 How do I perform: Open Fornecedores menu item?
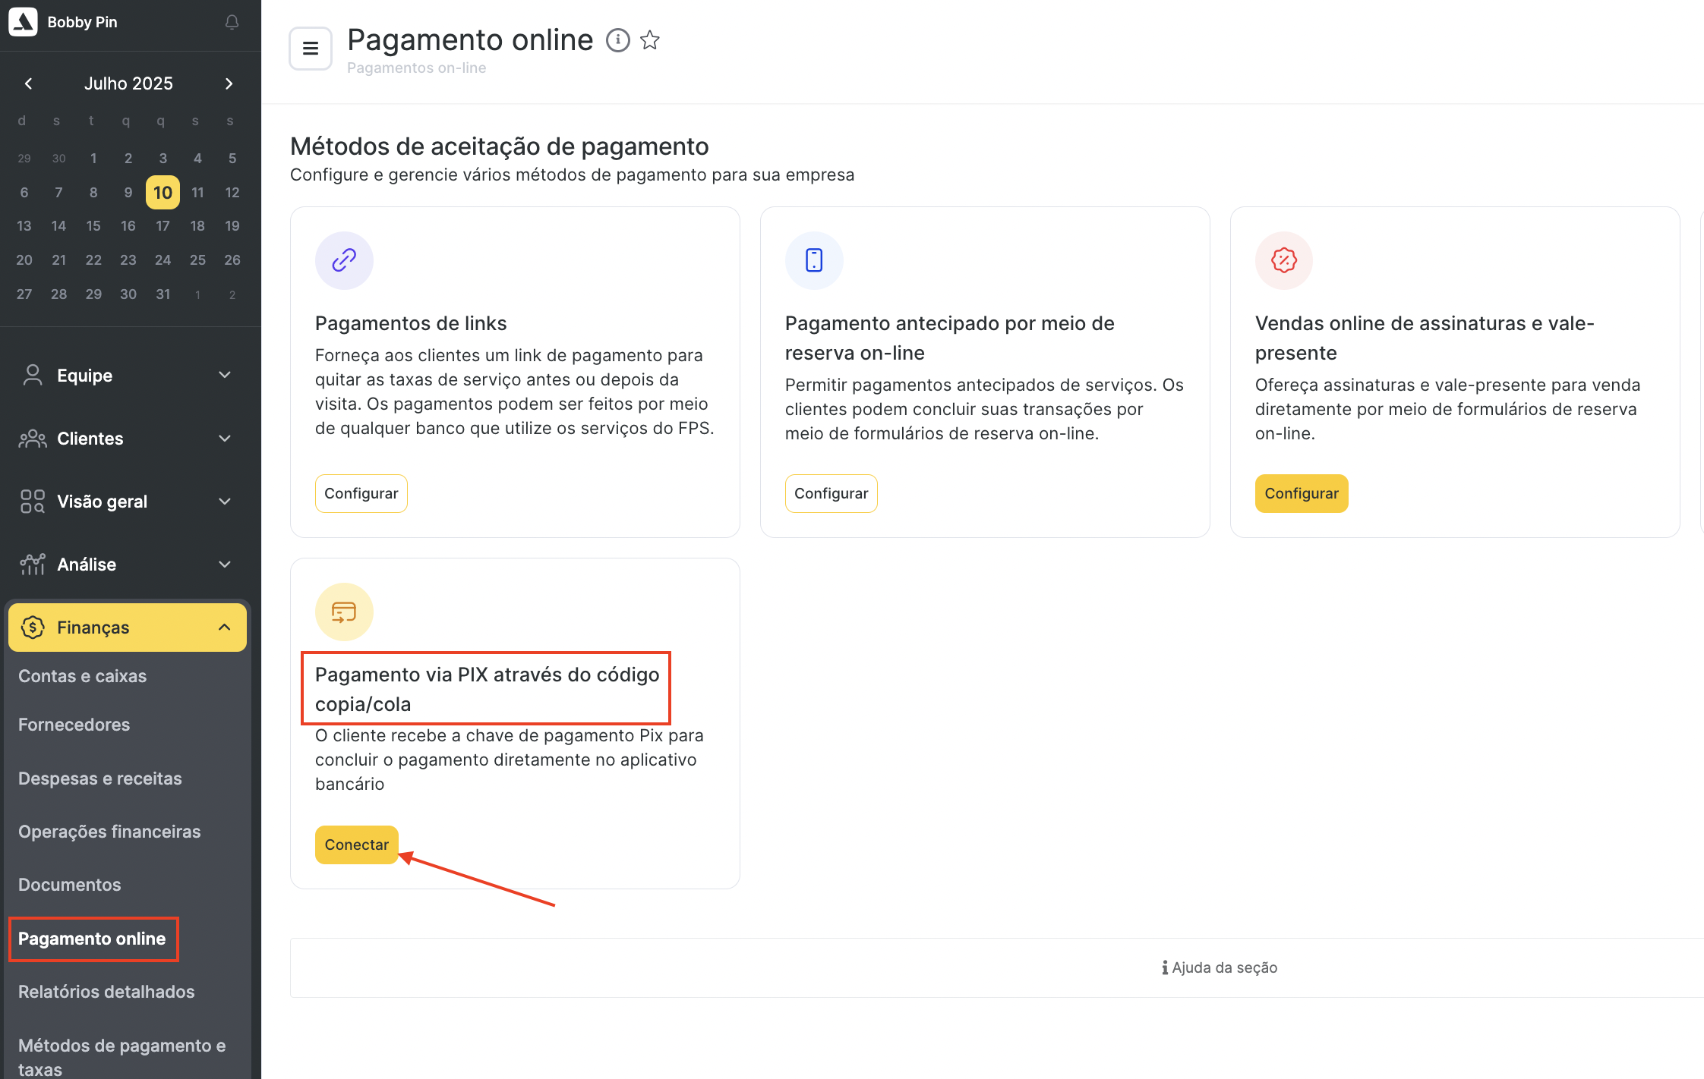point(74,725)
